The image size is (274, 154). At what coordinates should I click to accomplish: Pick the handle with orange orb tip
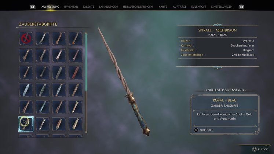pyautogui.click(x=76, y=38)
